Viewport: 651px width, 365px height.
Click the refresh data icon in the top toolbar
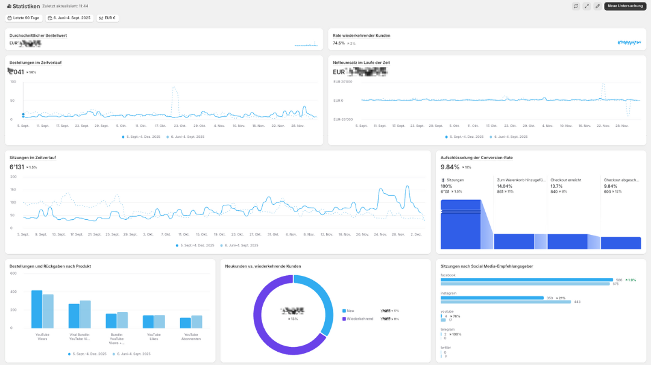tap(576, 6)
